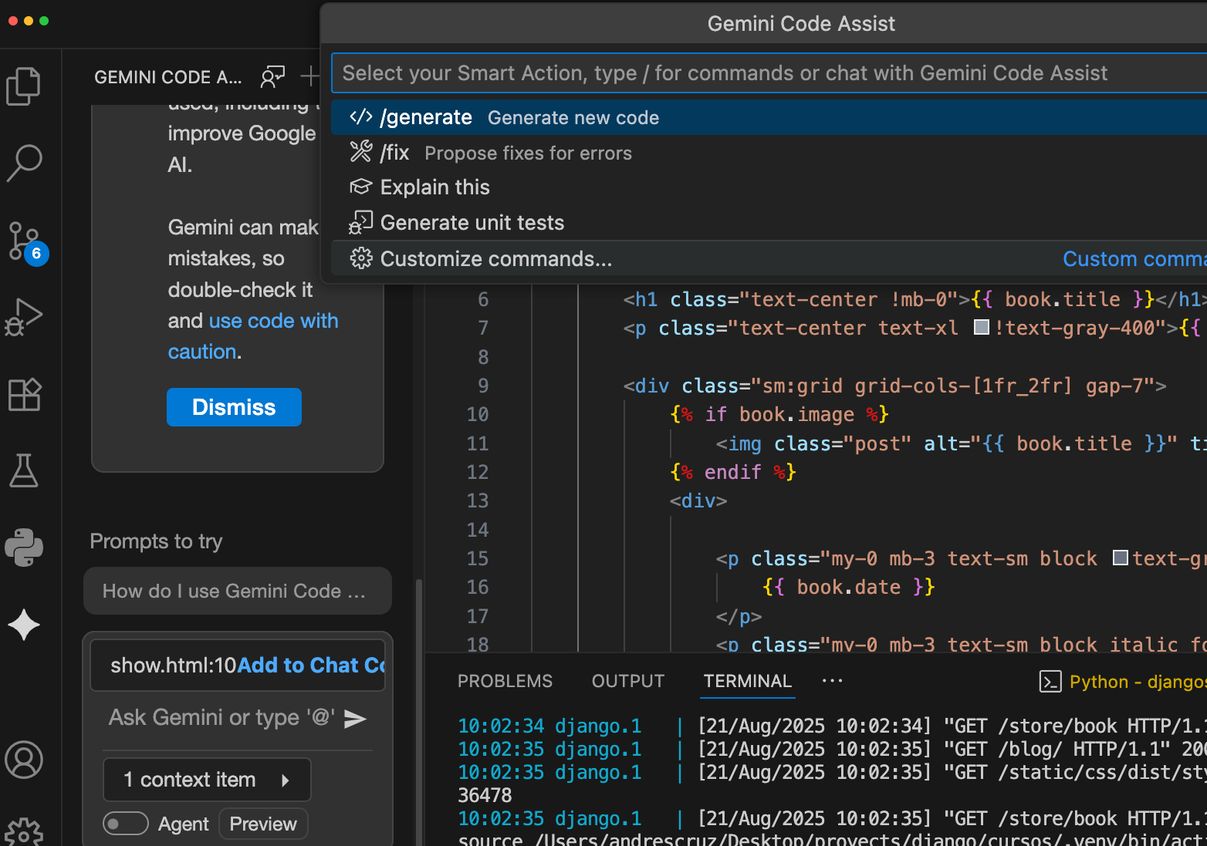Open the Run and Debug view
Screen dimensions: 1207x846
point(24,317)
